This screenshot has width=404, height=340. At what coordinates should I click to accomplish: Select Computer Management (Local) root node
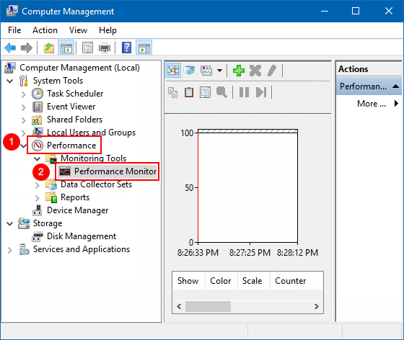pos(79,68)
